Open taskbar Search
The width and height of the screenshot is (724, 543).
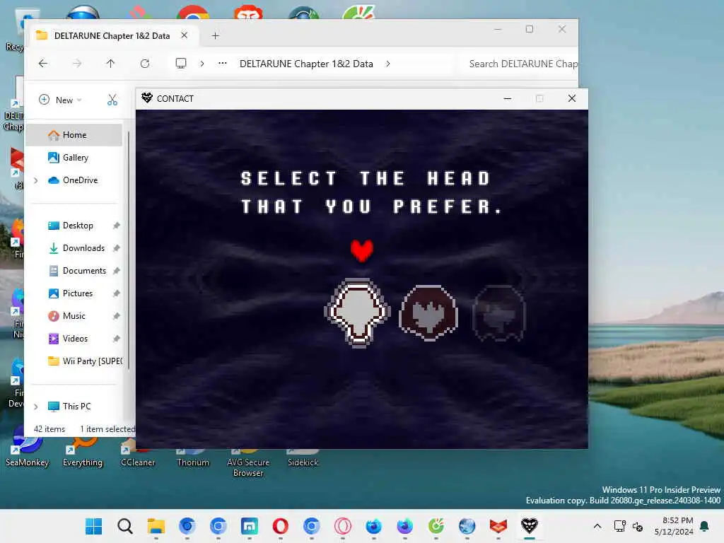124,526
